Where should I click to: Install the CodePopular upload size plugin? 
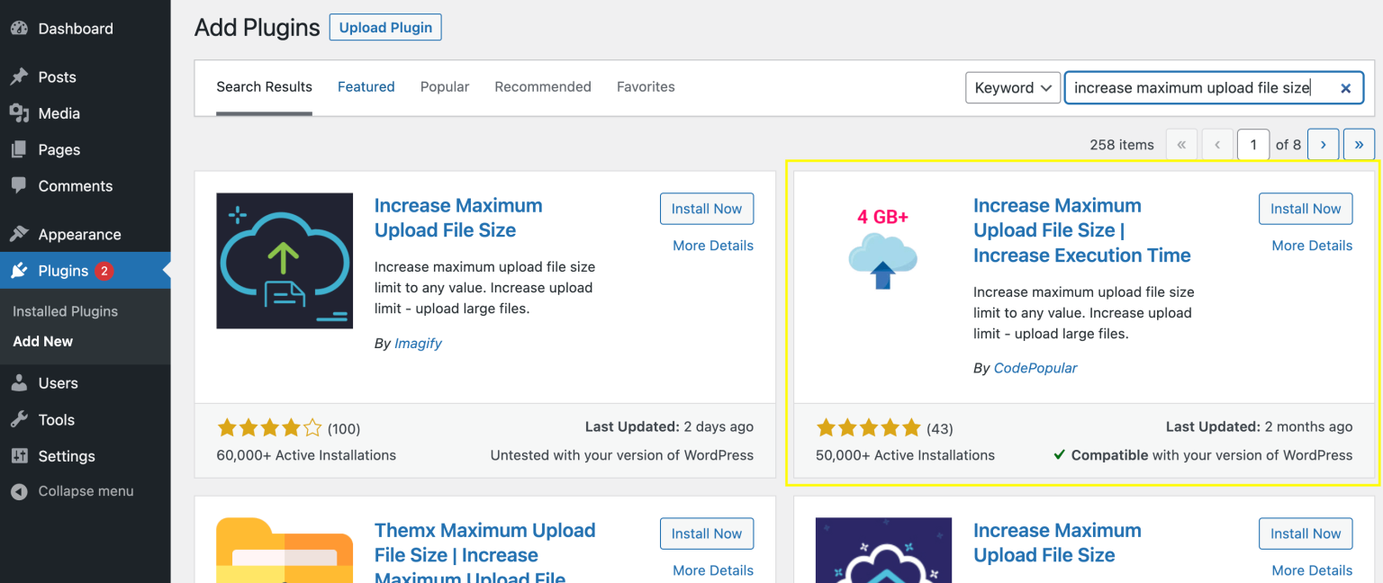[1305, 208]
